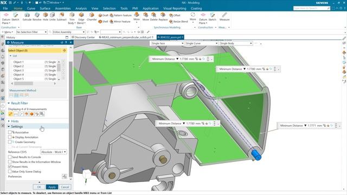Enable the Associative checkbox
This screenshot has height=195, width=347.
click(10, 132)
